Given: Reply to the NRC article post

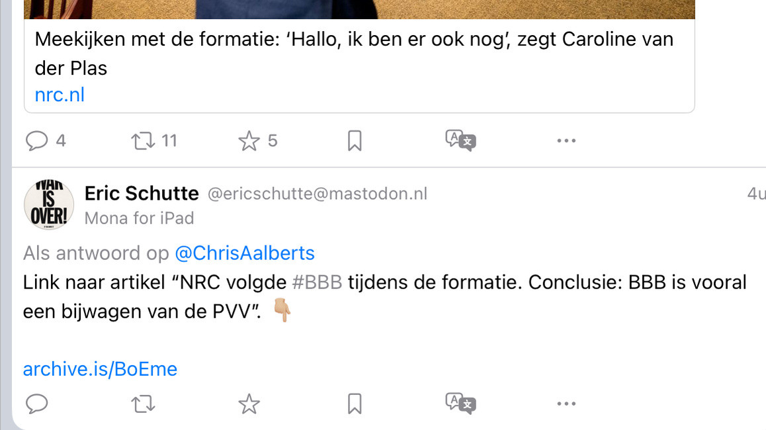Looking at the screenshot, I should pyautogui.click(x=36, y=140).
